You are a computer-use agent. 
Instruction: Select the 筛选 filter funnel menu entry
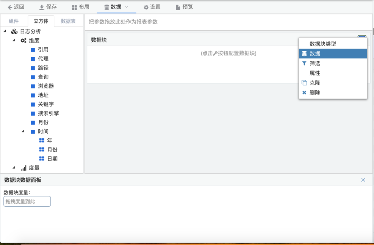point(304,63)
